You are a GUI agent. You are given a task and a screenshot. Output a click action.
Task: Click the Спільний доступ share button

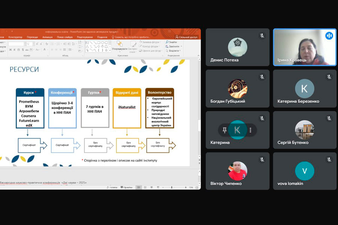186,37
